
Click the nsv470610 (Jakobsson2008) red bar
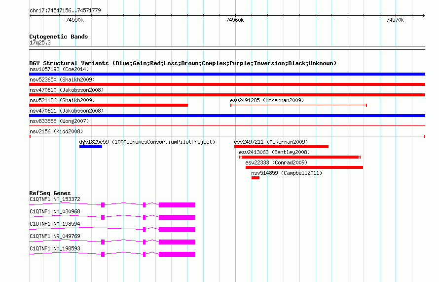(227, 95)
